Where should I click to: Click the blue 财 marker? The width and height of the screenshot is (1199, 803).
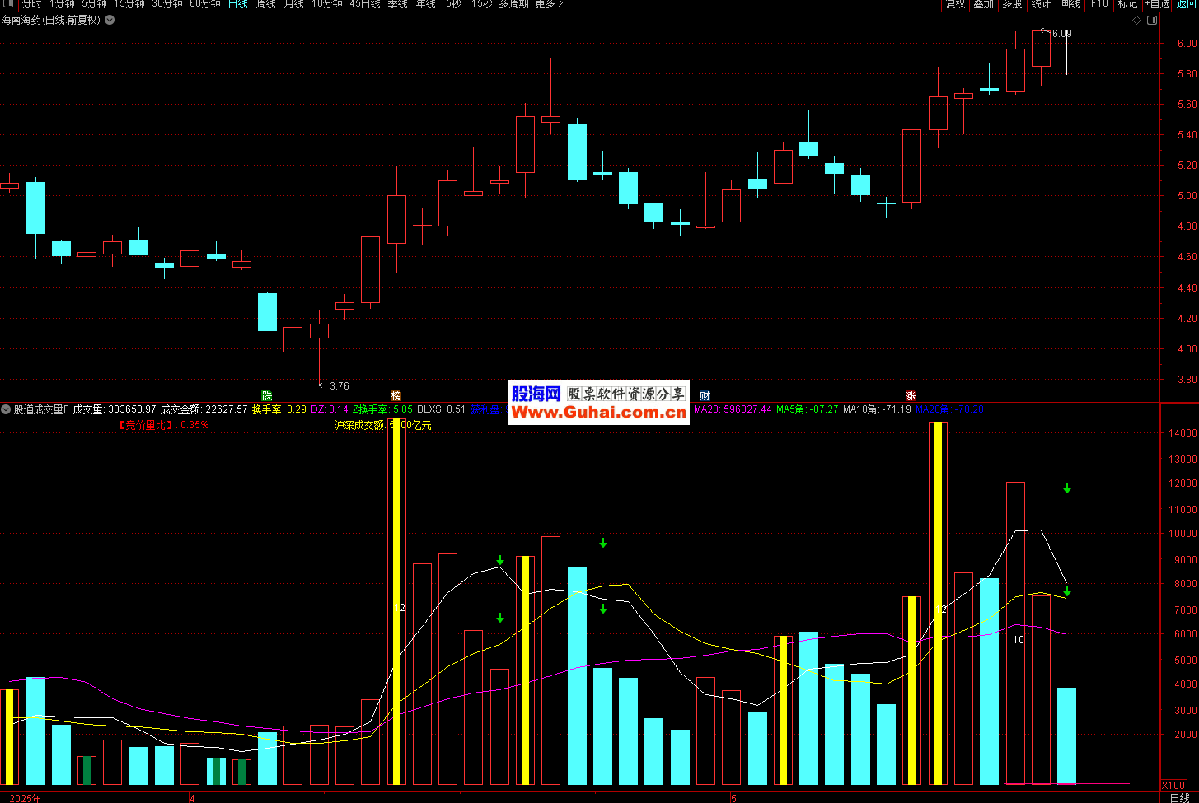pyautogui.click(x=705, y=395)
